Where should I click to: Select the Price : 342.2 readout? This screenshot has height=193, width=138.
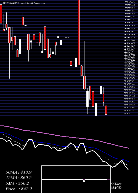(19, 189)
